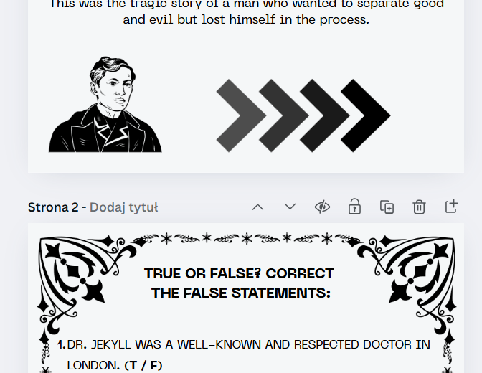
Task: Select the third chevron arrow graphic
Action: (325, 115)
